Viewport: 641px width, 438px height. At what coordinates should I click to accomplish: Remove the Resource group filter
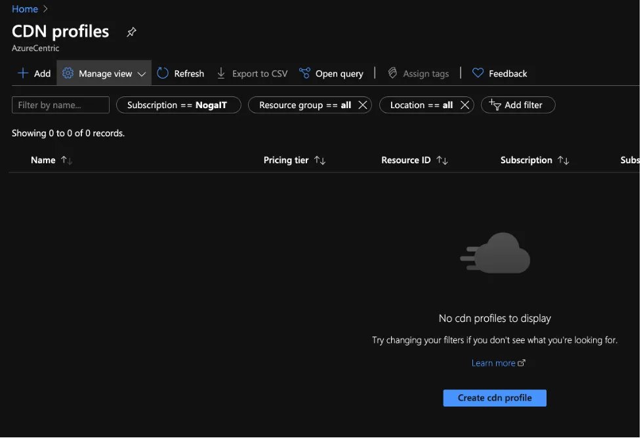[363, 105]
